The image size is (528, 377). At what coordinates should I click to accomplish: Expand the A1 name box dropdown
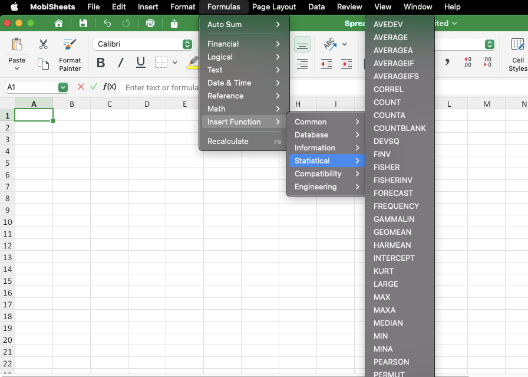point(63,87)
